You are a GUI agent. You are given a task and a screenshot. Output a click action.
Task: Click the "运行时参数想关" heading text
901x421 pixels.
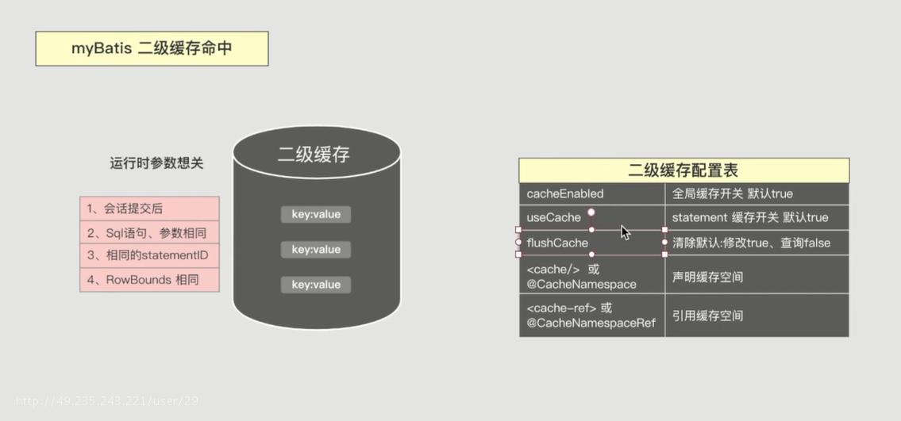156,163
